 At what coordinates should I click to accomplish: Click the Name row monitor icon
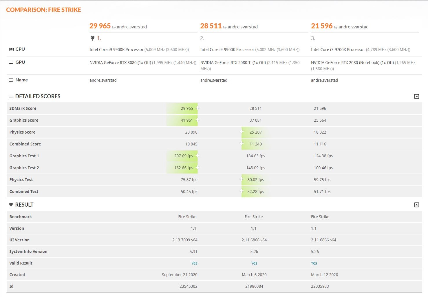click(x=11, y=80)
